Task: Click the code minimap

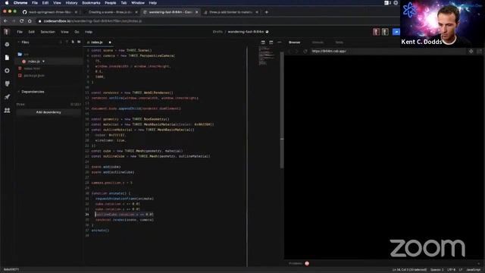Action: 267,56
